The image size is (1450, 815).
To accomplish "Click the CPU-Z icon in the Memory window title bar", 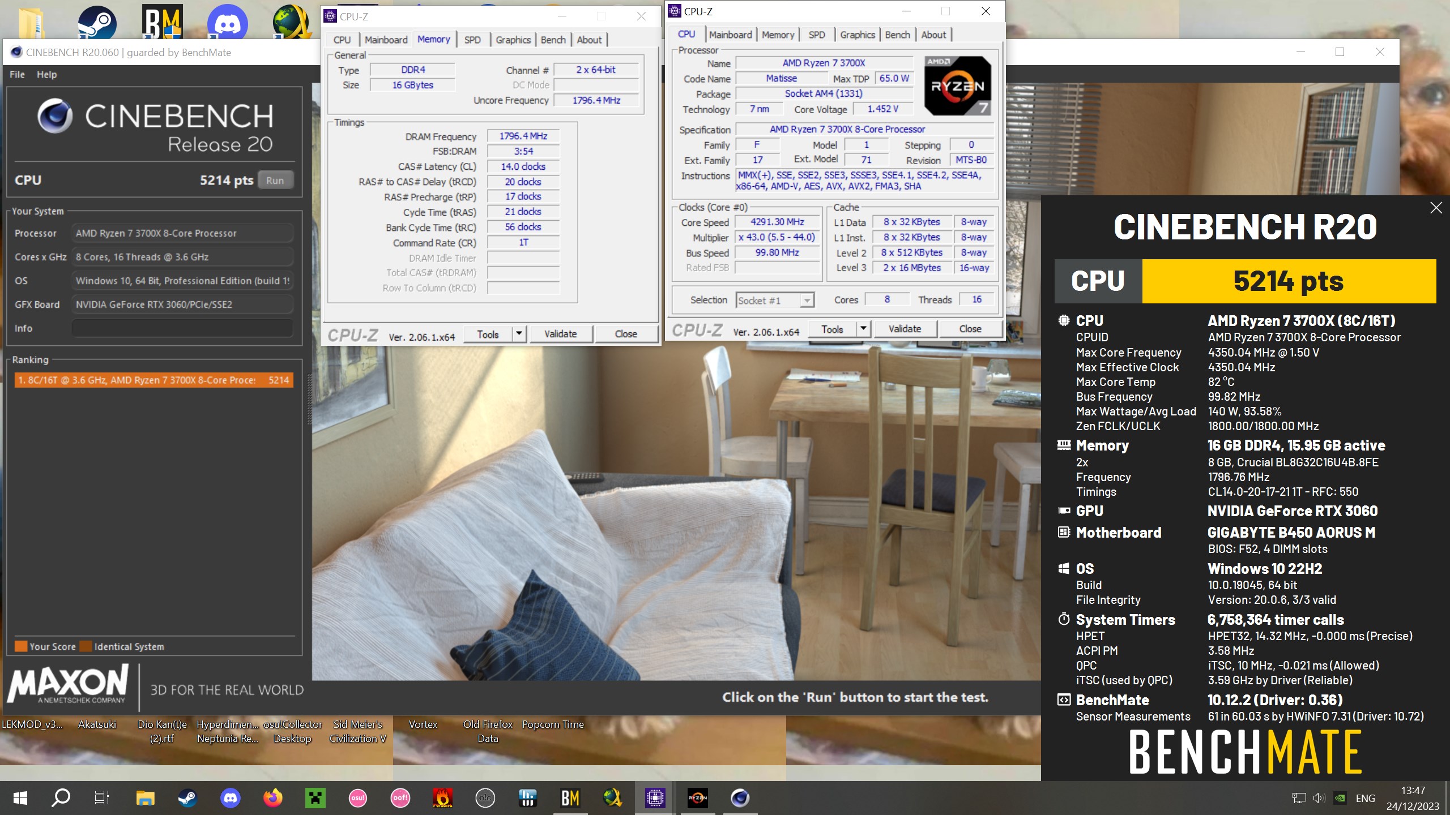I will [x=330, y=16].
